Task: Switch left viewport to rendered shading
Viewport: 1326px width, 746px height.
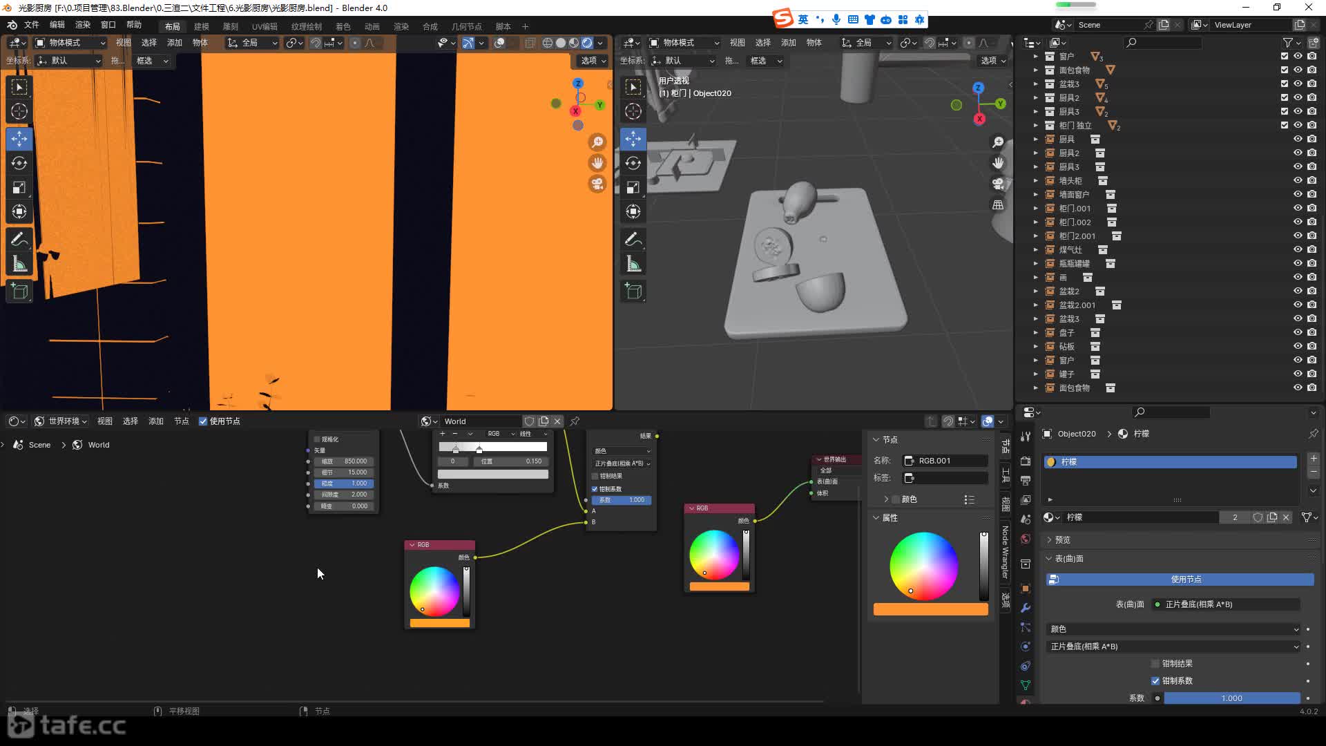Action: pyautogui.click(x=587, y=43)
